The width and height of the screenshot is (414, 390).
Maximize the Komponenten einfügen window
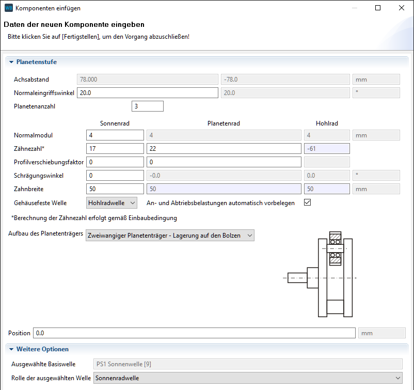(378, 8)
